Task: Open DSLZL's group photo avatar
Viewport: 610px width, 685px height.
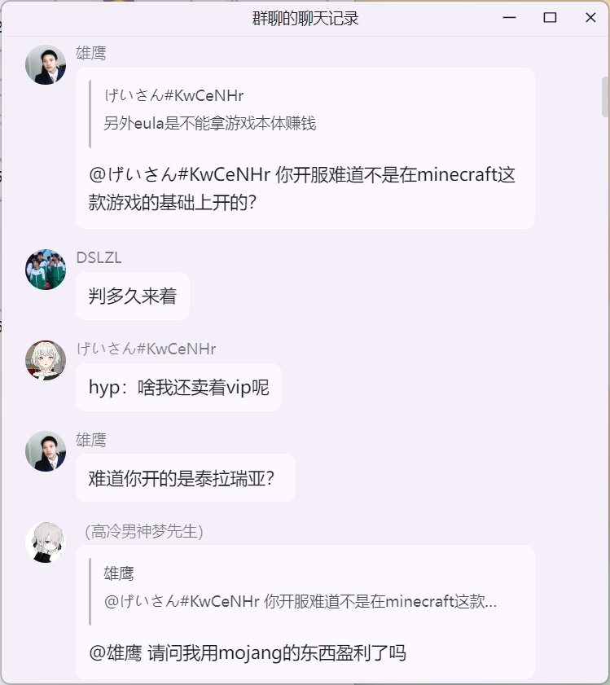Action: 46,269
